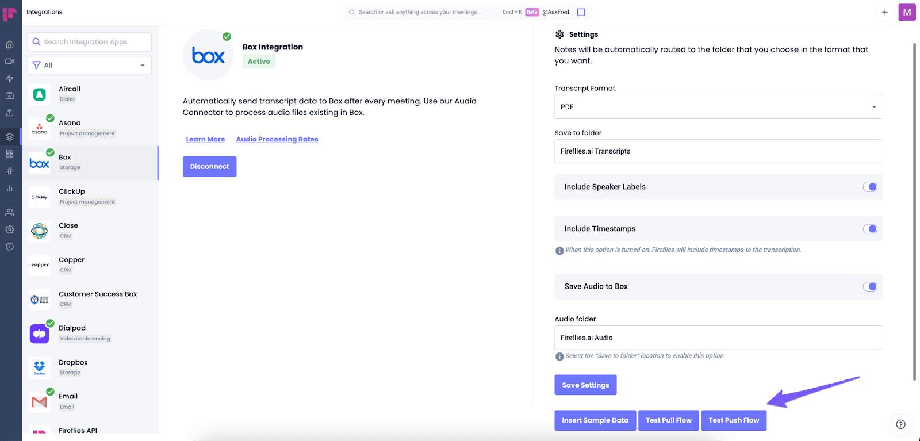Open Audio Processing Rates link
The width and height of the screenshot is (920, 441).
coord(277,139)
